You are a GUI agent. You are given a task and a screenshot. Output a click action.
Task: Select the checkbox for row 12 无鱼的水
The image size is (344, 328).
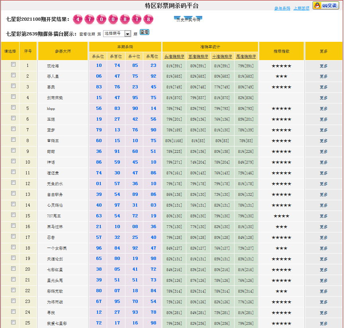click(14, 182)
